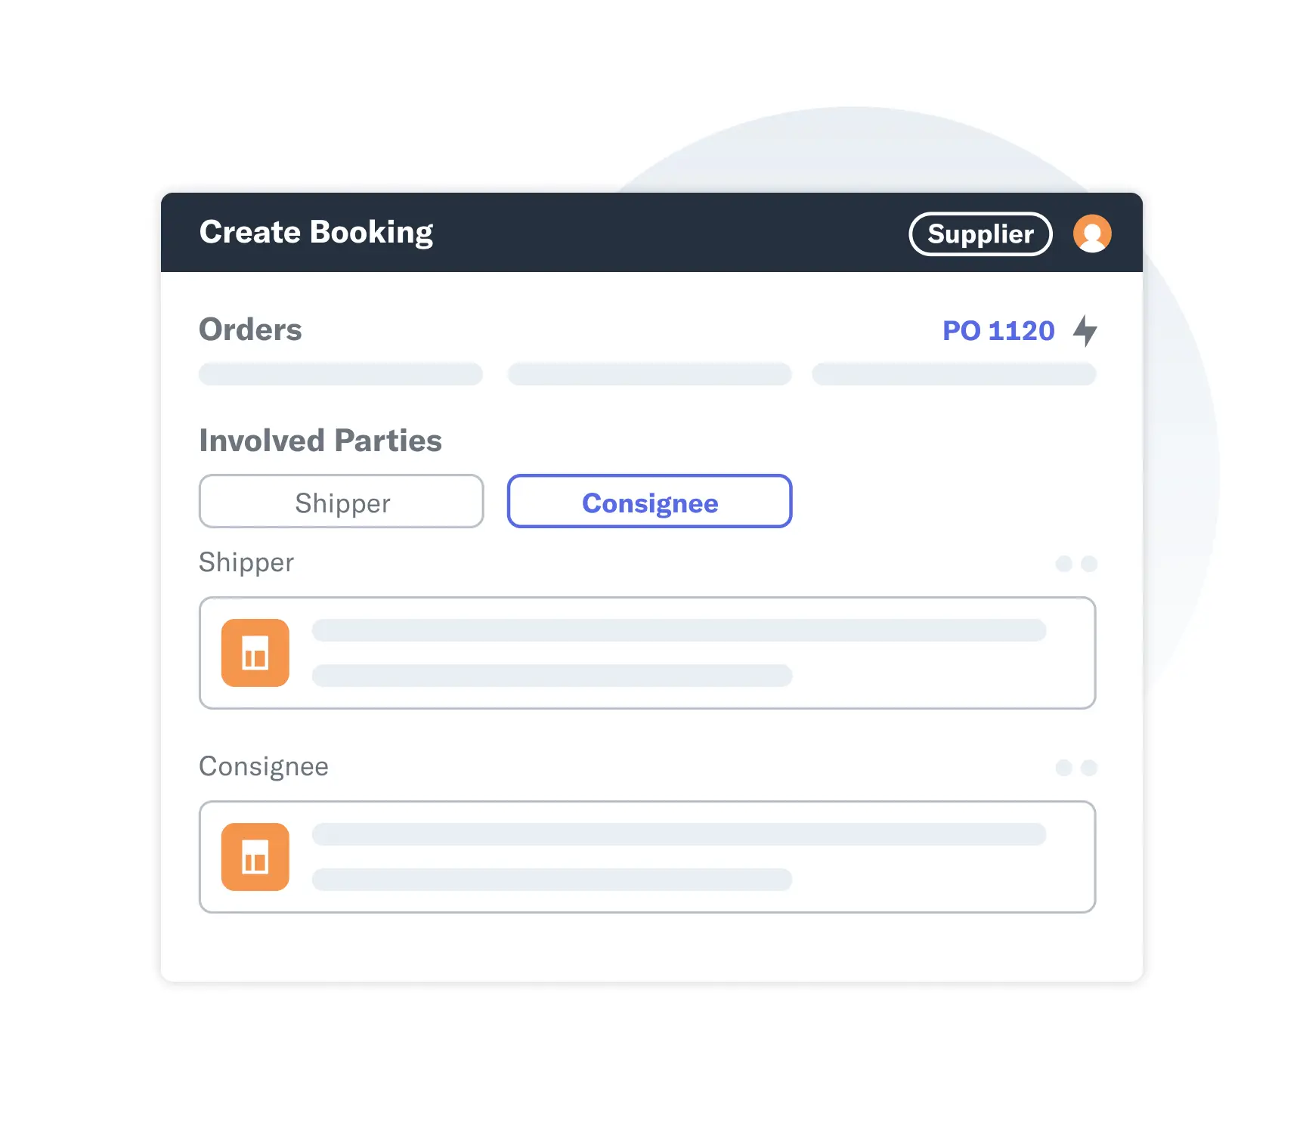Select the highlighted Consignee tab
This screenshot has height=1129, width=1306.
tap(650, 501)
